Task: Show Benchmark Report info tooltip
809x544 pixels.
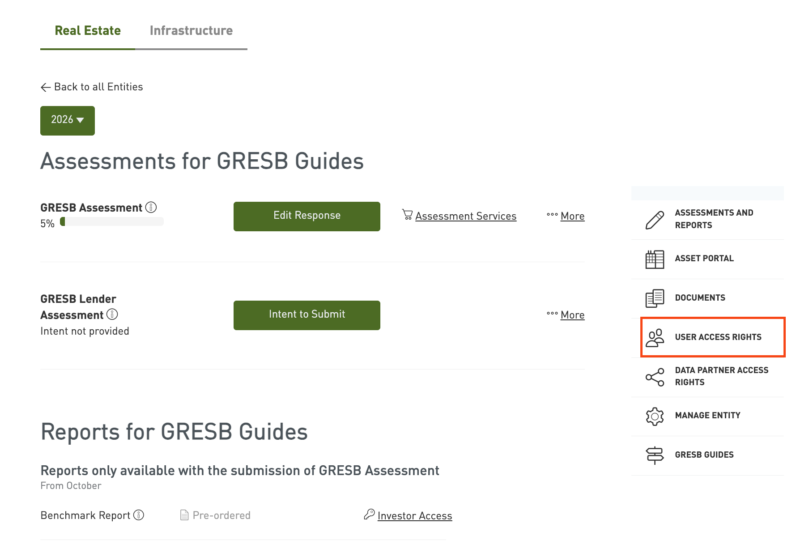Action: coord(139,515)
